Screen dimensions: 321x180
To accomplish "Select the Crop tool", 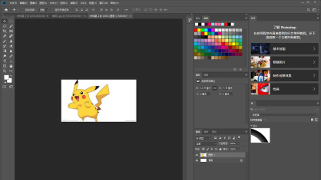I will [x=4, y=31].
